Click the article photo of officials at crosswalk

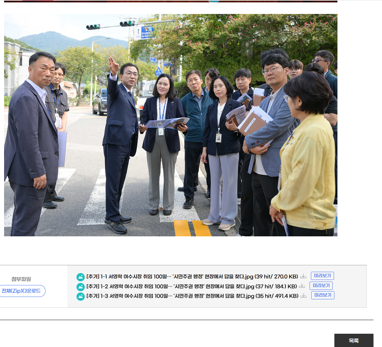[171, 125]
